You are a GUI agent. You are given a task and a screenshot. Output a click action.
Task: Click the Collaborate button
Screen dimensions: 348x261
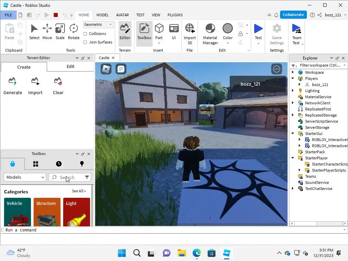(x=293, y=15)
